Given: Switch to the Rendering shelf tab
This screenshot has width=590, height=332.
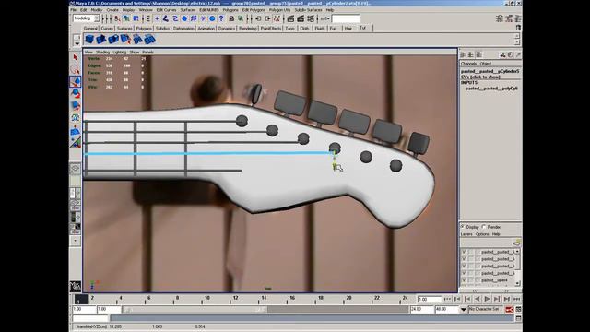Looking at the screenshot, I should (x=248, y=29).
